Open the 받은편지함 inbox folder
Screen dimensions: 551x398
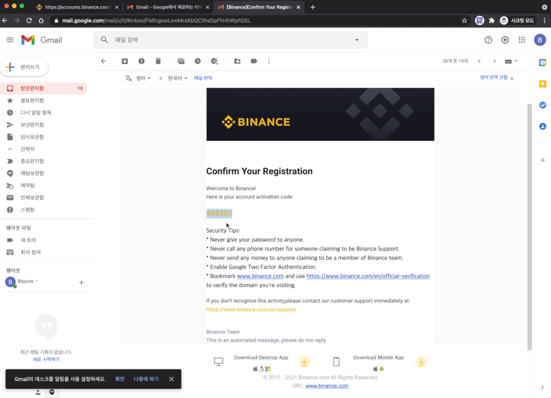tap(44, 88)
